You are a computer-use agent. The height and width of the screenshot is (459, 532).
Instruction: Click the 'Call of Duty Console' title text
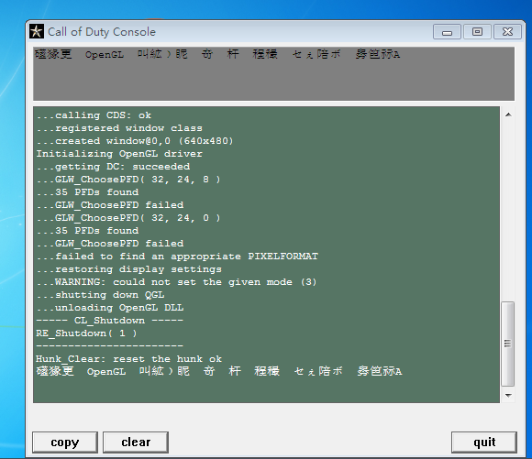click(x=102, y=32)
